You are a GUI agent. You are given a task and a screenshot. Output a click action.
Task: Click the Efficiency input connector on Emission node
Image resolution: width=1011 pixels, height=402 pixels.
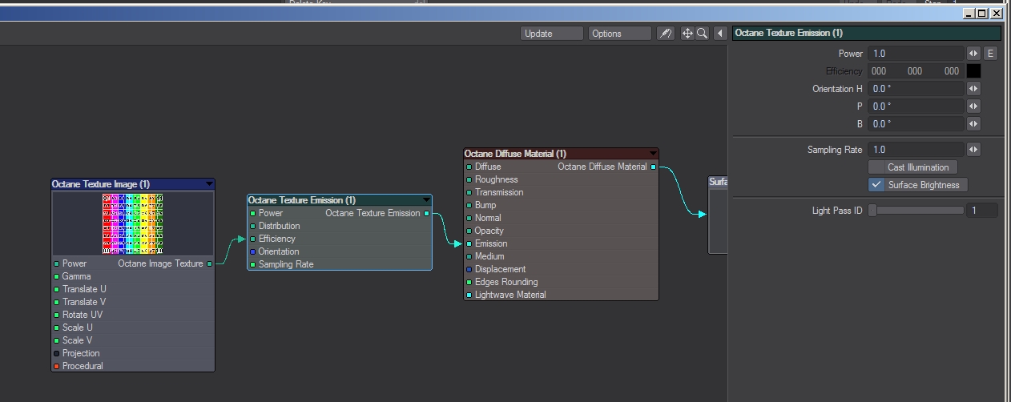coord(253,239)
